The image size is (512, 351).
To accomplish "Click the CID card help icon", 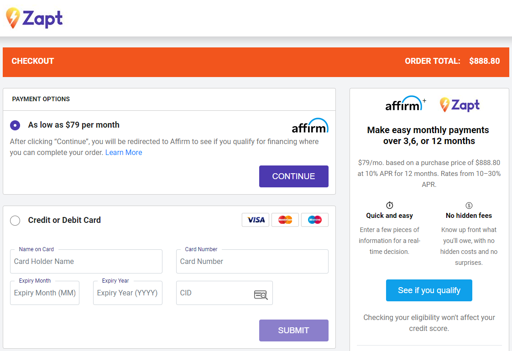I will [x=261, y=294].
